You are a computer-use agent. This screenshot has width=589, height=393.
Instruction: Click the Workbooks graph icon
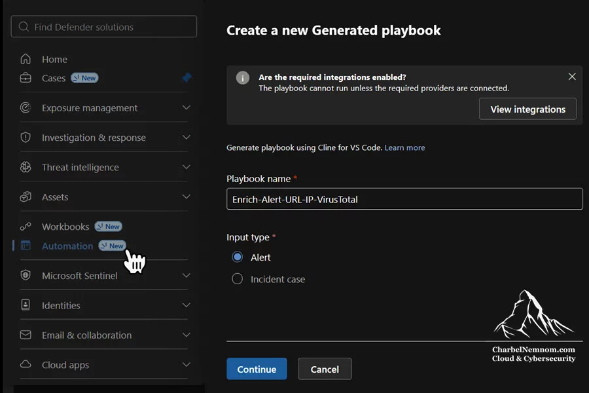point(26,227)
